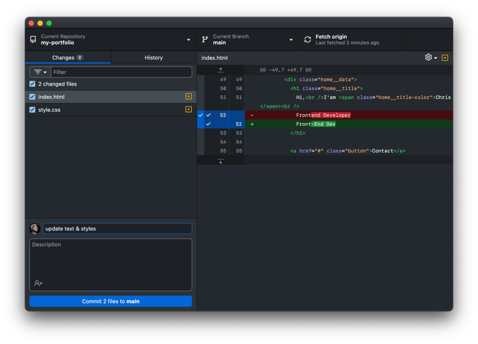Open the diff gear settings icon
The width and height of the screenshot is (478, 344).
click(428, 57)
